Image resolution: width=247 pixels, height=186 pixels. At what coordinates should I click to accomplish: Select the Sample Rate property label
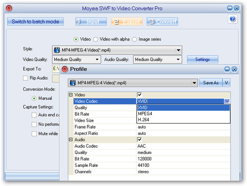[x=86, y=165]
